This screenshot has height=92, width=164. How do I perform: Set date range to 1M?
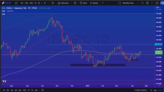[x=12, y=90]
